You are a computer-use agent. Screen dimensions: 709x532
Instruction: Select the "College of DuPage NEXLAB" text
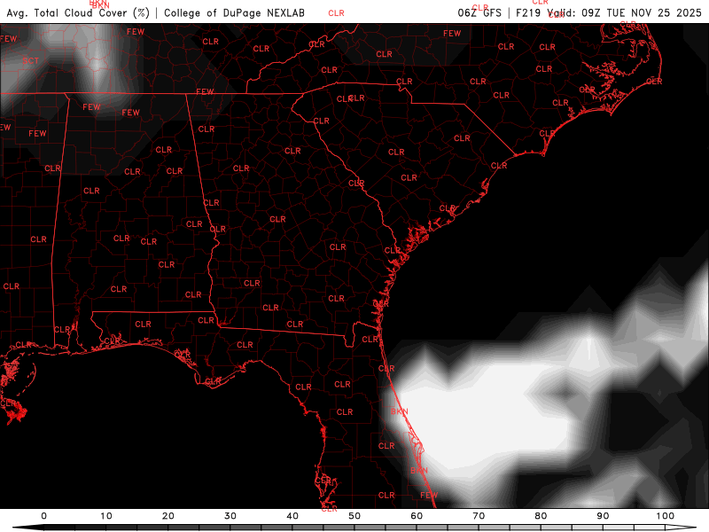click(x=234, y=13)
